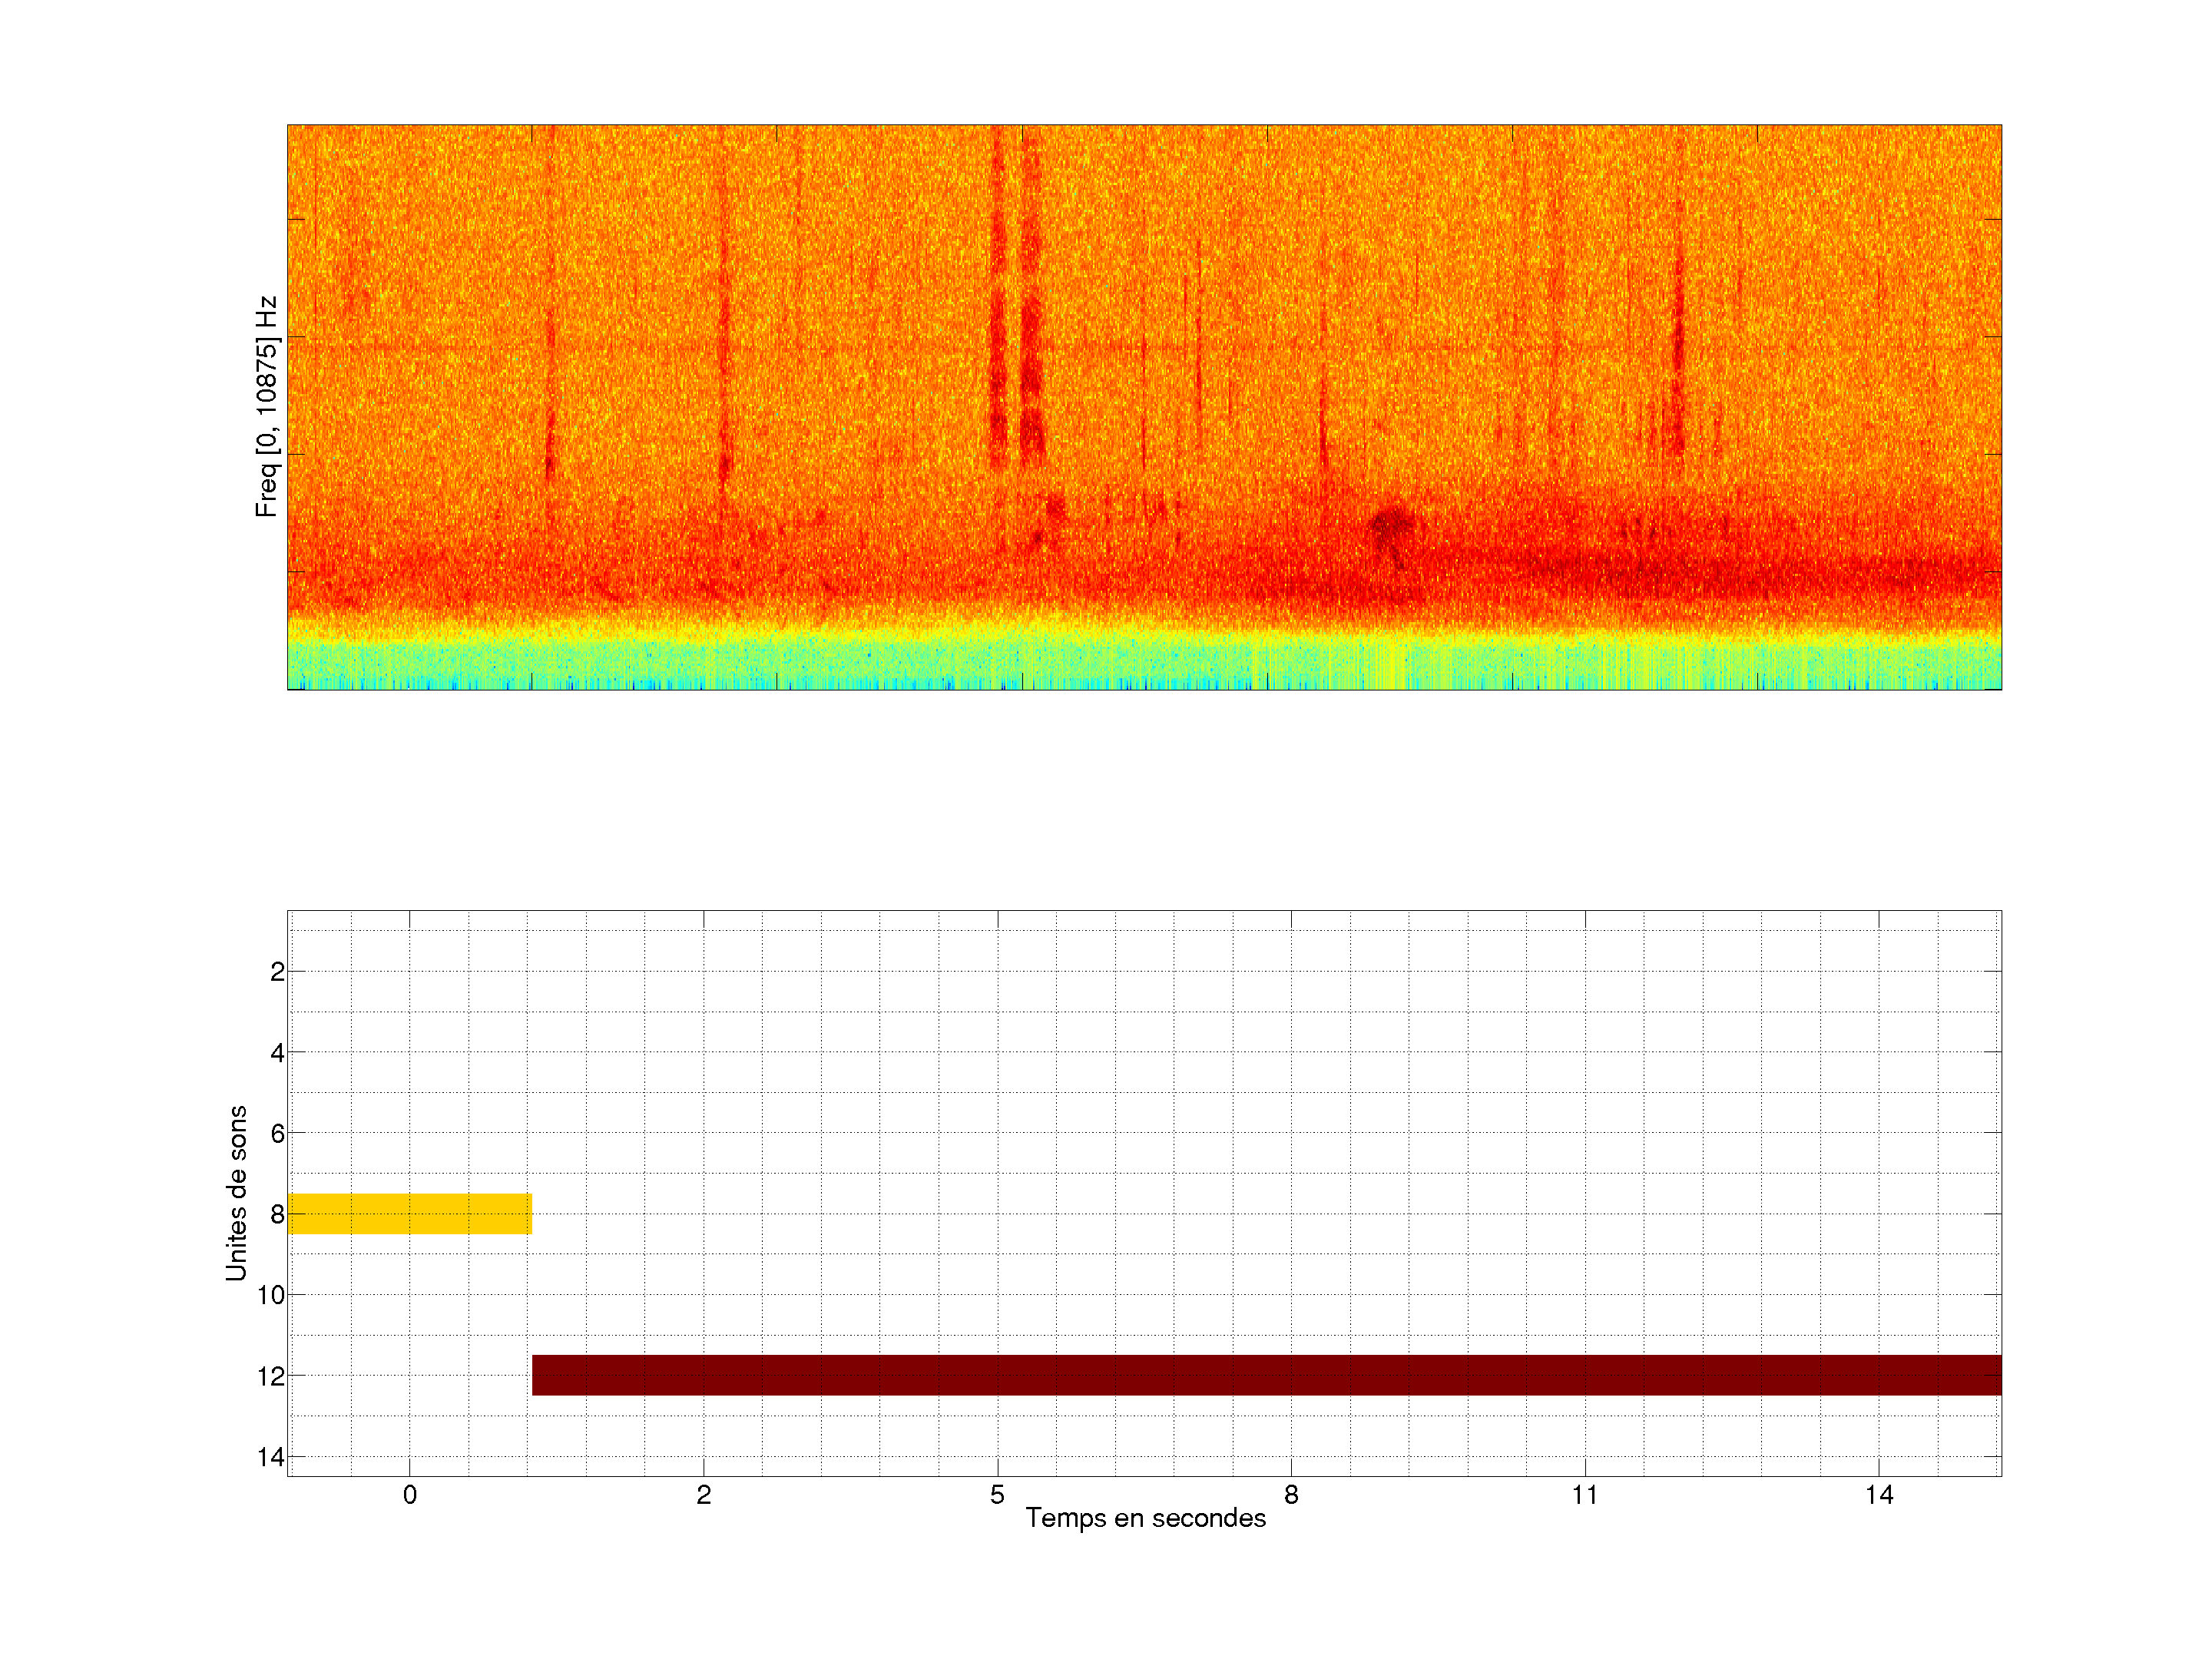Click the yellow bar at sound unit 8

[x=409, y=1213]
